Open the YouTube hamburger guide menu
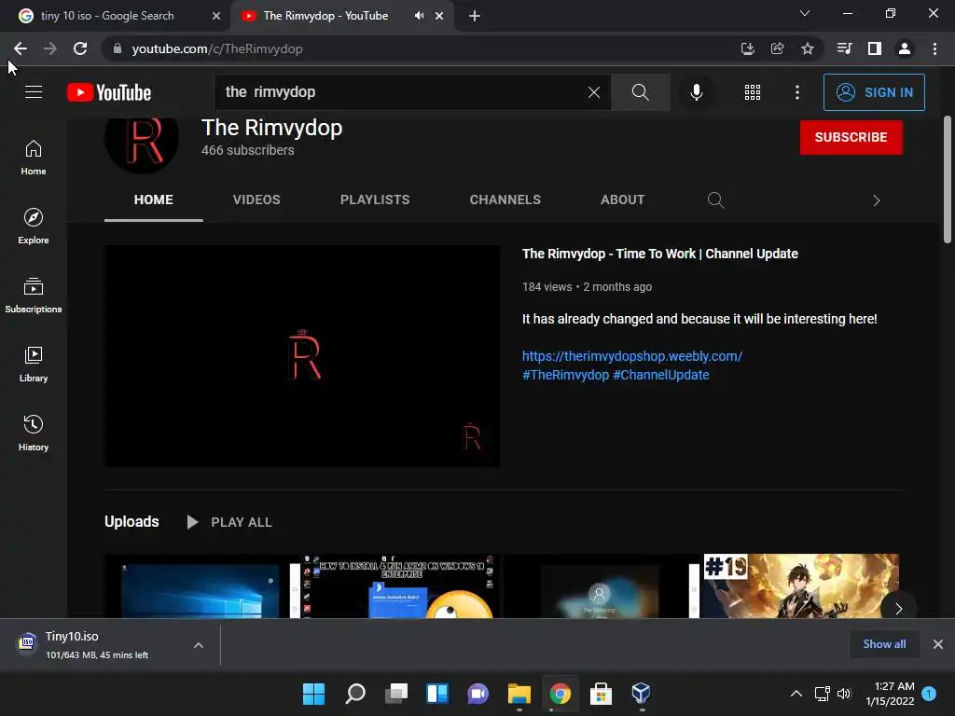 (34, 92)
